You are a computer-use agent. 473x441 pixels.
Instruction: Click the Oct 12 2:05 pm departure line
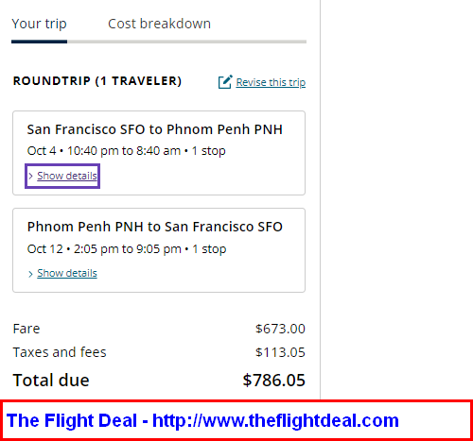[x=127, y=249]
